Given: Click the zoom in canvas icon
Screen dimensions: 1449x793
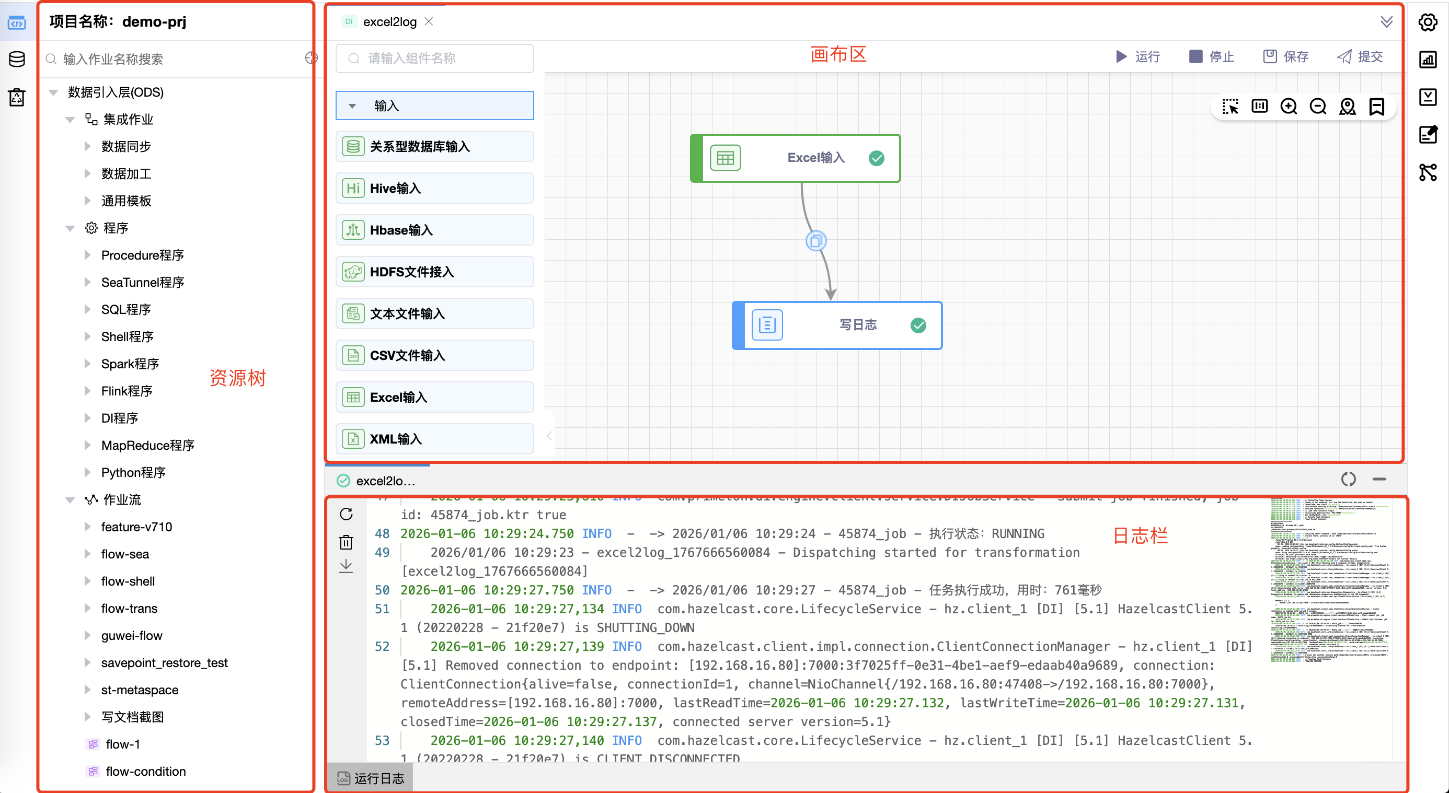Looking at the screenshot, I should 1288,106.
